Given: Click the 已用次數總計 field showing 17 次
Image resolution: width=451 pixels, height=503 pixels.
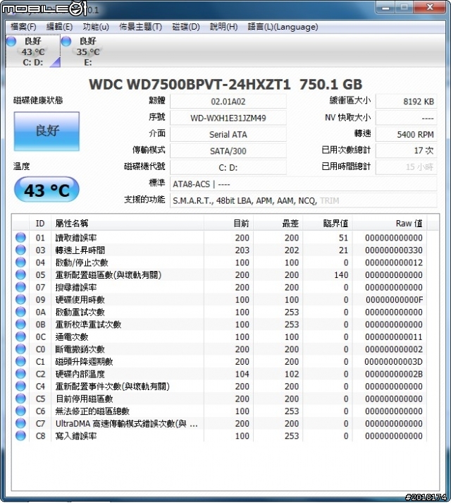Looking at the screenshot, I should 406,150.
